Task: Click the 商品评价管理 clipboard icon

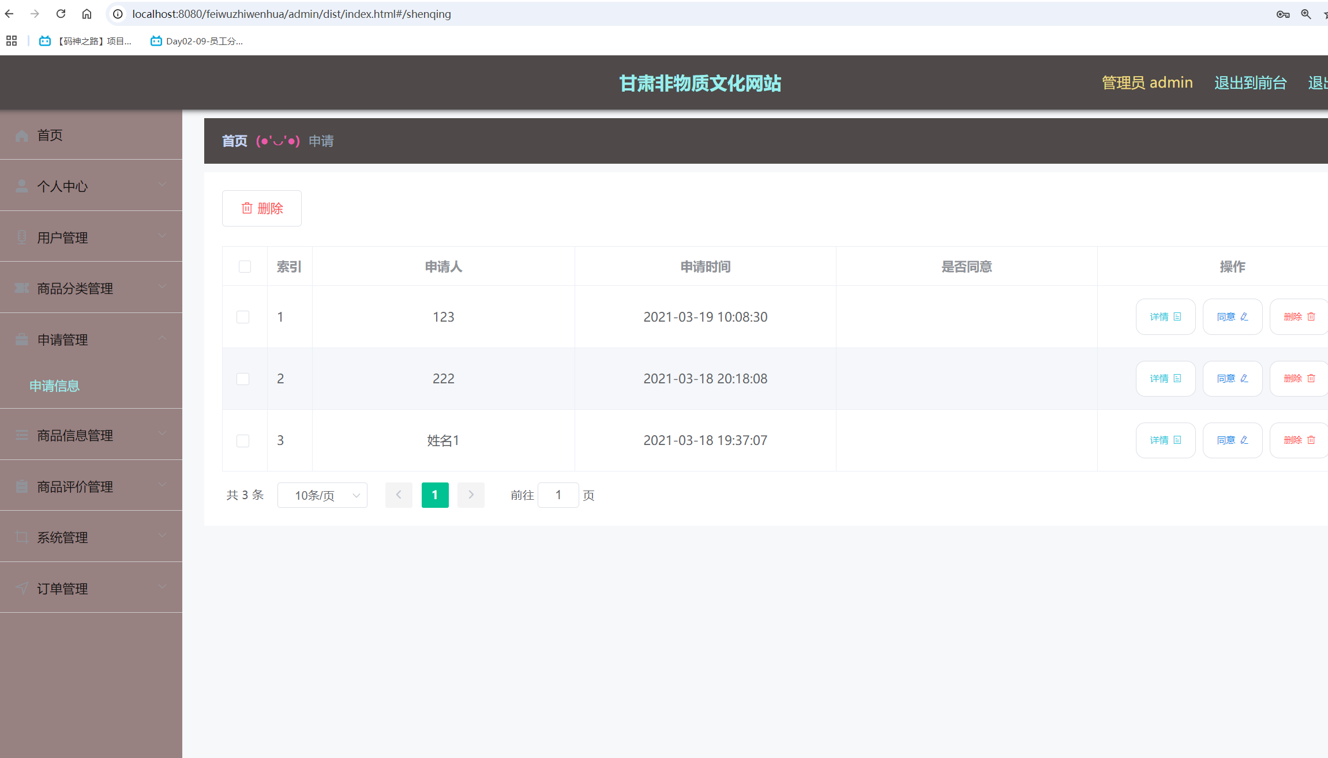Action: [x=21, y=486]
